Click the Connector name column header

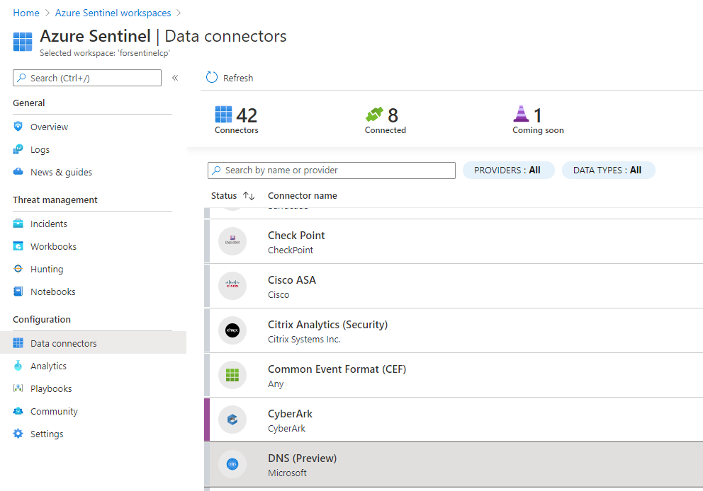click(302, 195)
